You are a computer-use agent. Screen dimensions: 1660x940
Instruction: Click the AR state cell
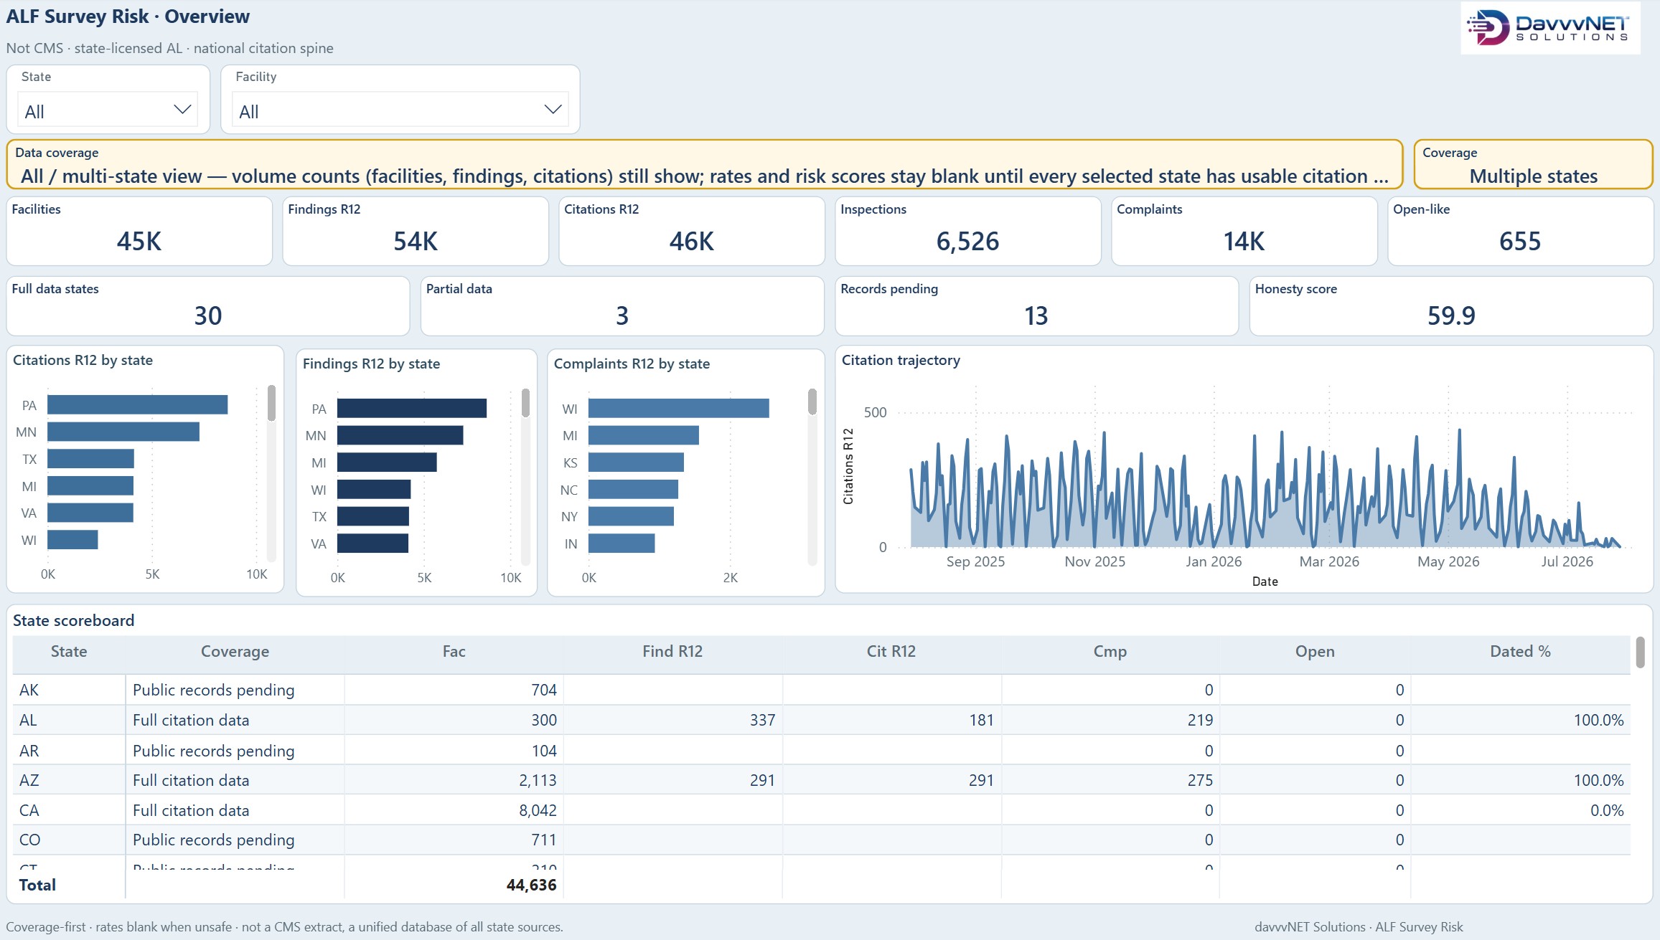(x=69, y=751)
